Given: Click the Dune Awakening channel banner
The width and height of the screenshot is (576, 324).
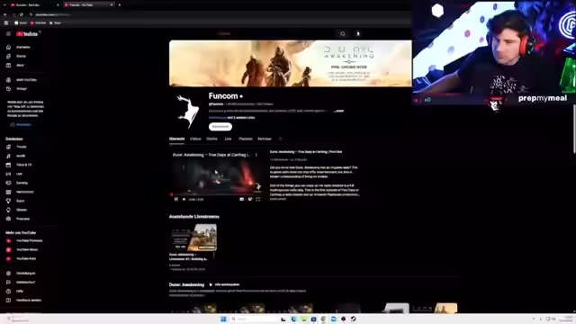Looking at the screenshot, I should point(290,64).
